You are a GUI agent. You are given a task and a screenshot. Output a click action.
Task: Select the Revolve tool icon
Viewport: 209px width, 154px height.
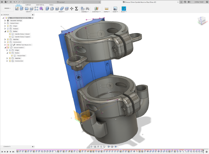pyautogui.click(x=27, y=8)
